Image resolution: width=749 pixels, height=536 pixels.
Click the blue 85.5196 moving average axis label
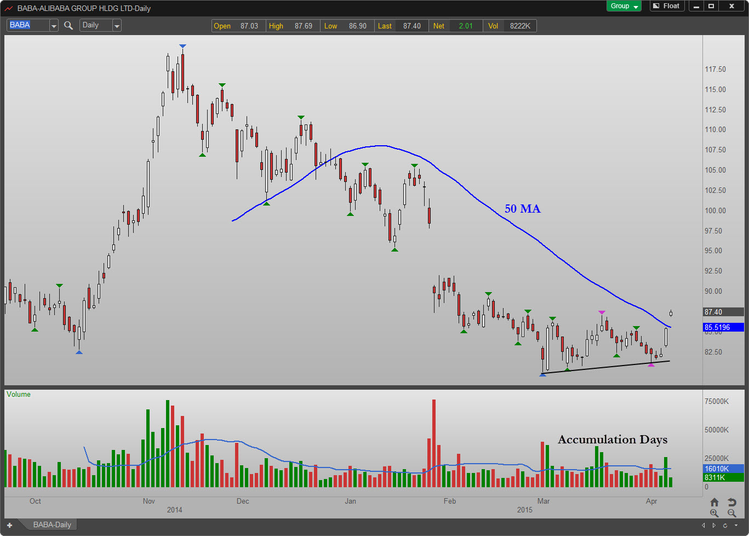tap(723, 328)
